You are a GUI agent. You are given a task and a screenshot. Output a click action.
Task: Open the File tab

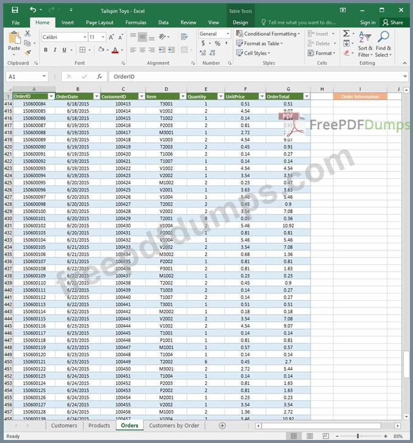pos(16,23)
